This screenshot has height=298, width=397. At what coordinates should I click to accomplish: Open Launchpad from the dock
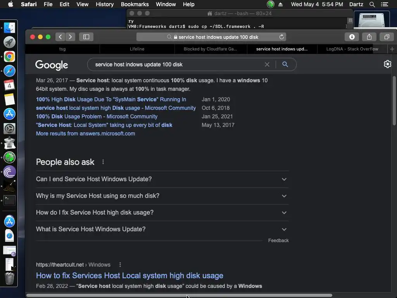click(x=9, y=42)
